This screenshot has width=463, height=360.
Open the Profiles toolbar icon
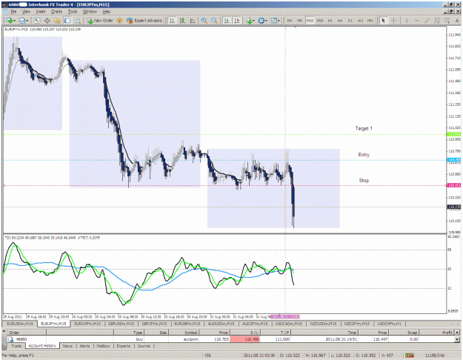tap(21, 21)
